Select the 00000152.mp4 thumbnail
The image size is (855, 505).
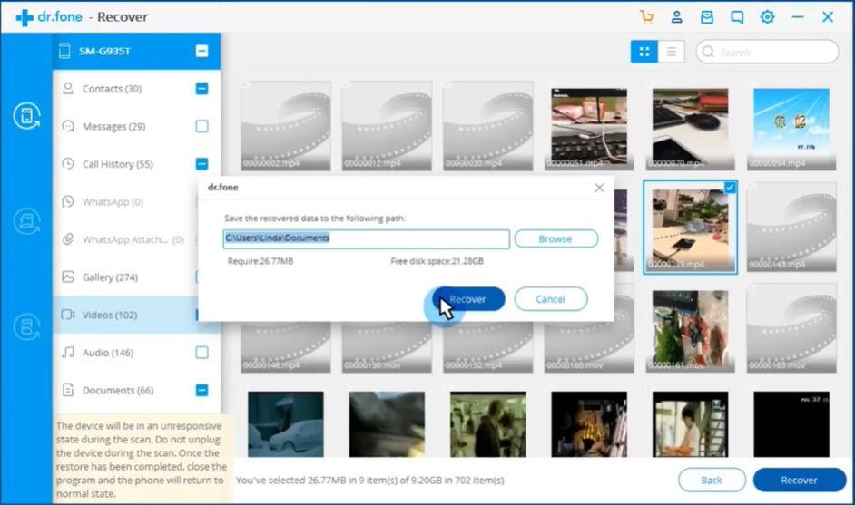tap(488, 347)
